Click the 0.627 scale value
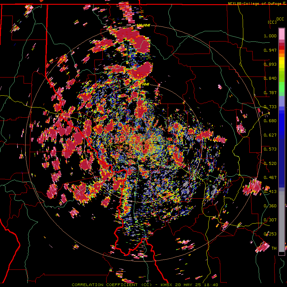The height and width of the screenshot is (287, 287). (x=270, y=135)
